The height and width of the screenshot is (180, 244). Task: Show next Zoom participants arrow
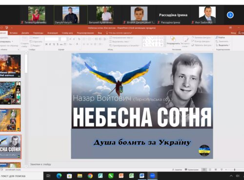(x=230, y=15)
